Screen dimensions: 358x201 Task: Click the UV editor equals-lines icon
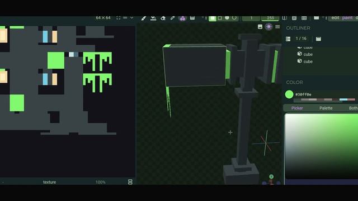point(125,18)
